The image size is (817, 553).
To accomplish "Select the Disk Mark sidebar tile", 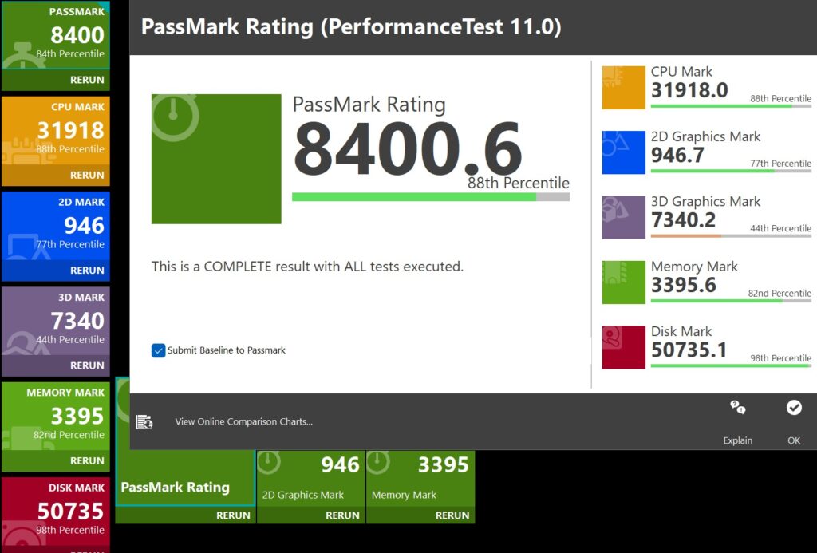I will 55,509.
